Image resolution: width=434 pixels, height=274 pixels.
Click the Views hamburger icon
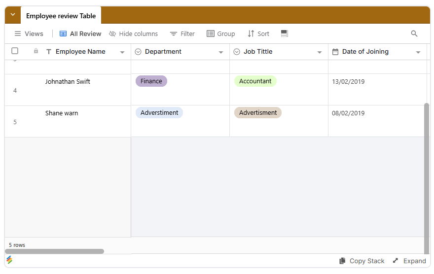[x=18, y=34]
